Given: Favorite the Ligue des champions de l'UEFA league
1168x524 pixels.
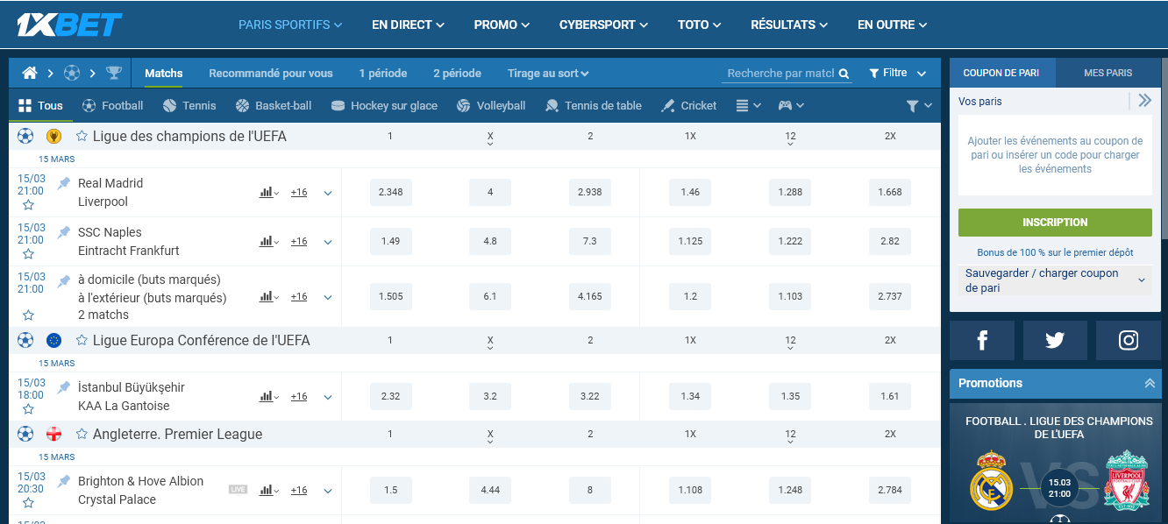Looking at the screenshot, I should (x=82, y=136).
